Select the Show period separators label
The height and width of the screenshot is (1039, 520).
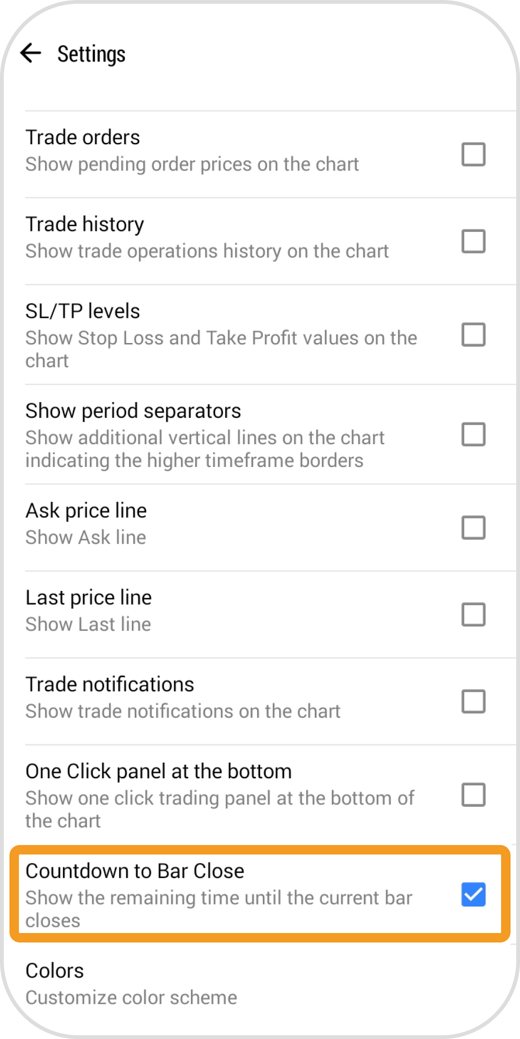[133, 411]
